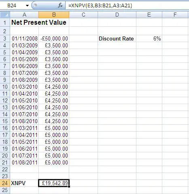Image resolution: width=189 pixels, height=194 pixels.
Task: Expand the Name Box dropdown arrow
Action: click(27, 6)
